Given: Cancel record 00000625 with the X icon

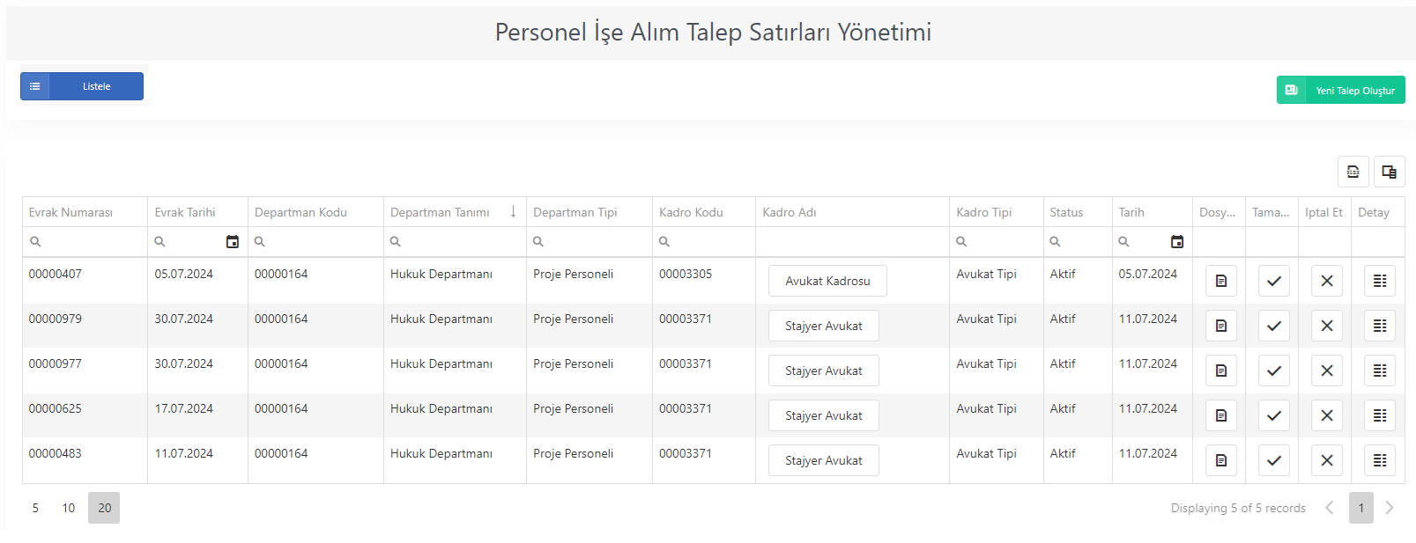Looking at the screenshot, I should click(1326, 415).
